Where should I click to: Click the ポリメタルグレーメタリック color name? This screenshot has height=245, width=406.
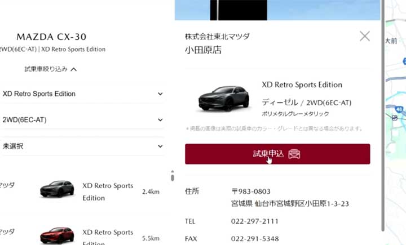point(295,114)
